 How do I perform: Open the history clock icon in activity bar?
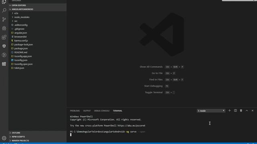tap(4, 55)
